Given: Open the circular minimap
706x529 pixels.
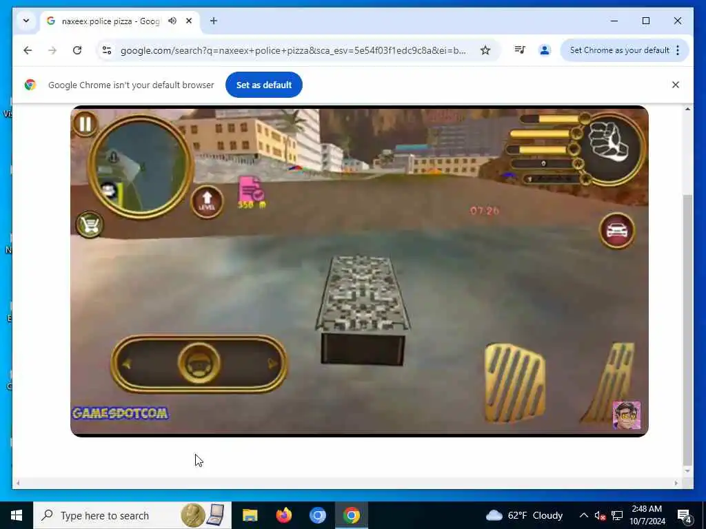Looking at the screenshot, I should point(141,165).
